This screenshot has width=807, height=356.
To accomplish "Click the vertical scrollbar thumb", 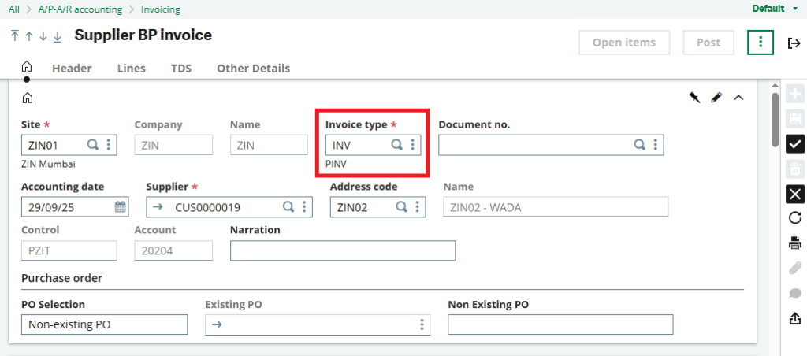I will coord(775,120).
